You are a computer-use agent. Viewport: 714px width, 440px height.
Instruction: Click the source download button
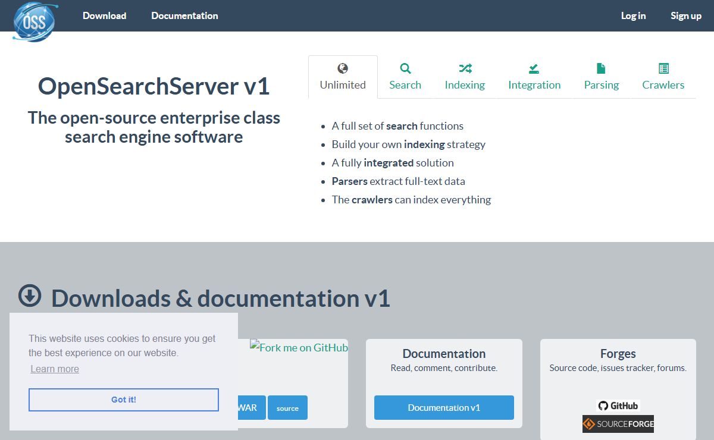click(287, 408)
